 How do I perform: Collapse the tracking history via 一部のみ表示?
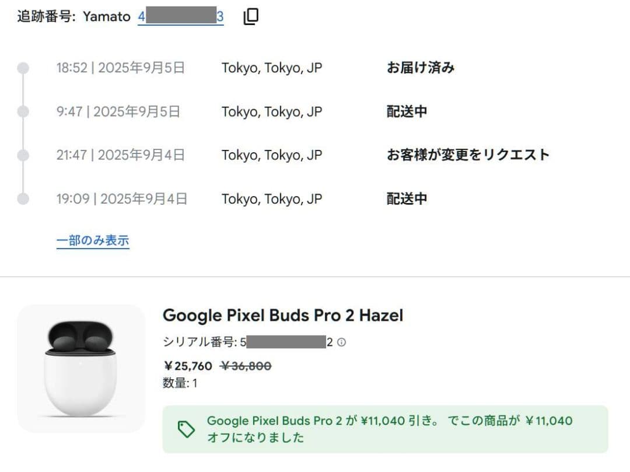pos(92,239)
